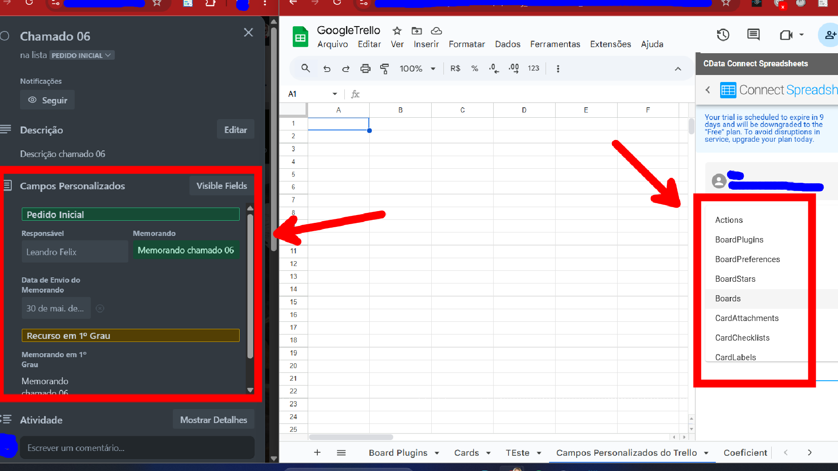Open the version history clock icon

coord(723,35)
